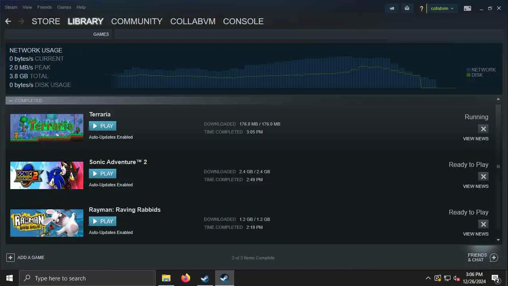The width and height of the screenshot is (508, 286).
Task: Open the Terraria banner thumbnail
Action: 47,128
